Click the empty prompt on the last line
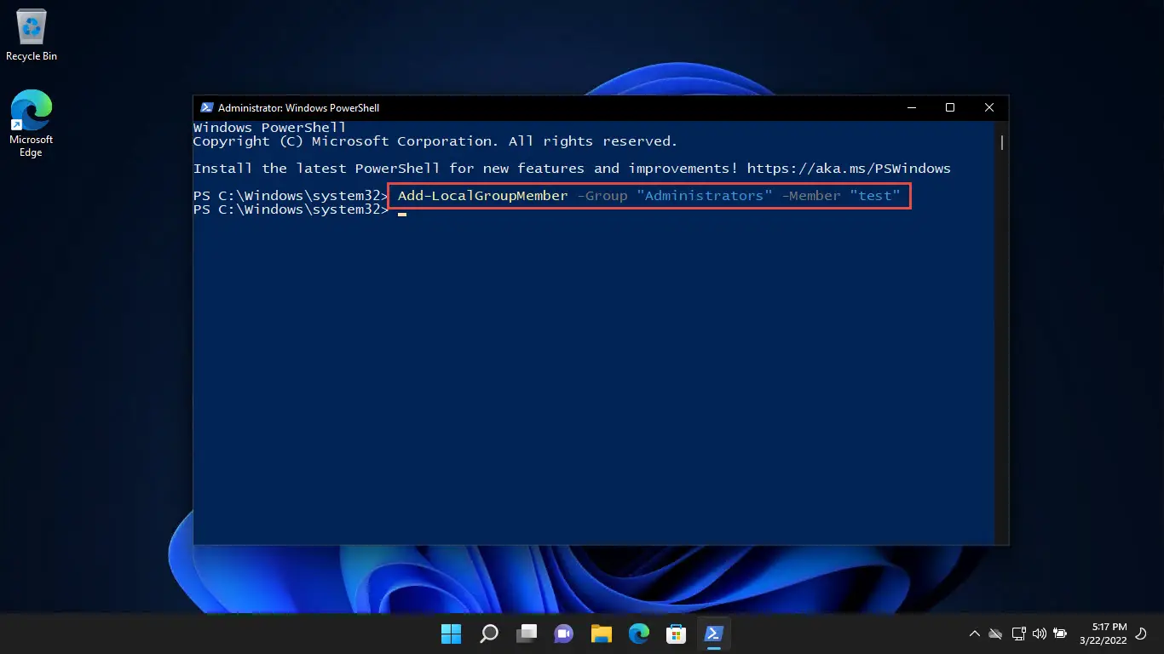The image size is (1164, 654). tap(291, 209)
